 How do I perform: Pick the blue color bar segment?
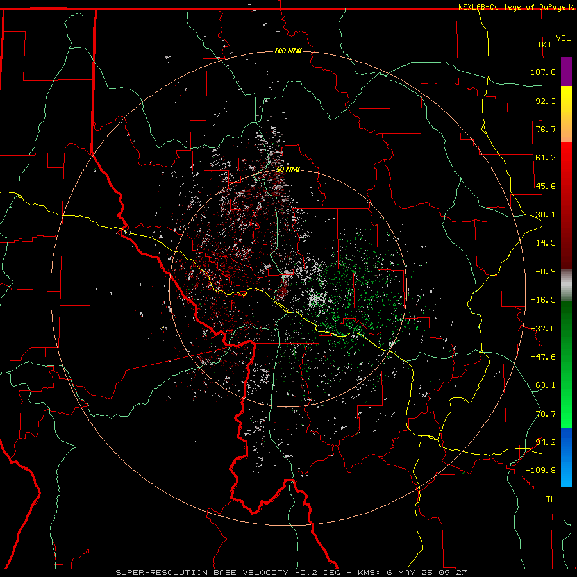pyautogui.click(x=566, y=457)
